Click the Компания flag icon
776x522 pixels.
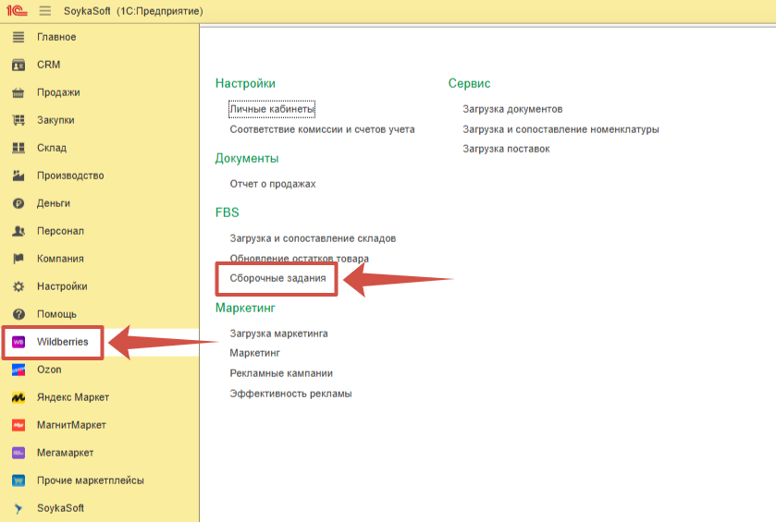(x=18, y=259)
